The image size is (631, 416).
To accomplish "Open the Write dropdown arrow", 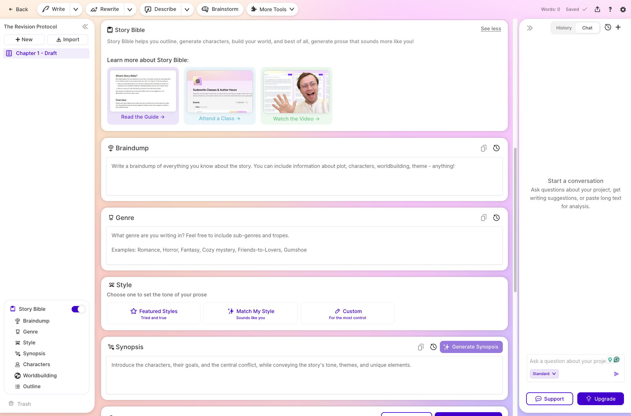I will [76, 9].
